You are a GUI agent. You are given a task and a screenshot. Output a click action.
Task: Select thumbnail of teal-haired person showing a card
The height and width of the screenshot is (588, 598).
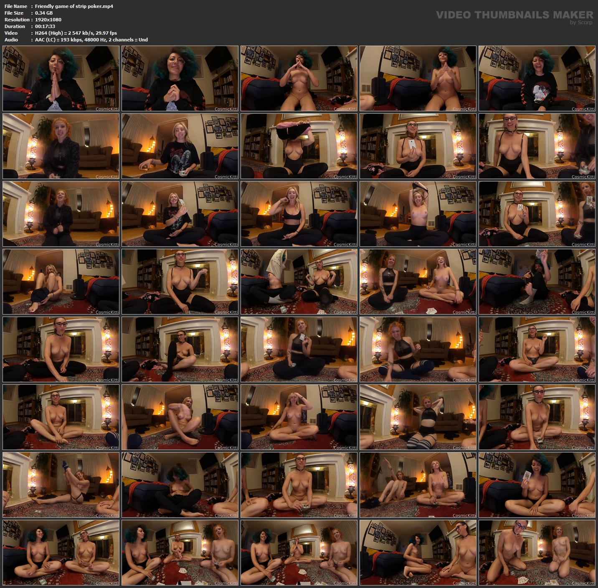(x=537, y=485)
